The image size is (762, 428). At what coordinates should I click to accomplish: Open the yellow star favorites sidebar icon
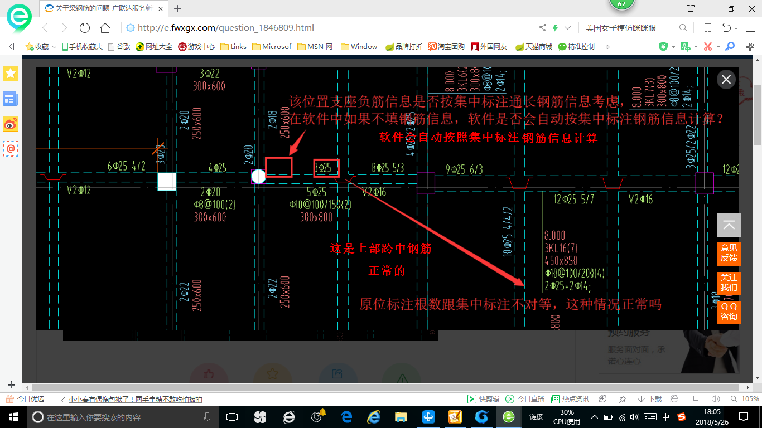point(11,73)
